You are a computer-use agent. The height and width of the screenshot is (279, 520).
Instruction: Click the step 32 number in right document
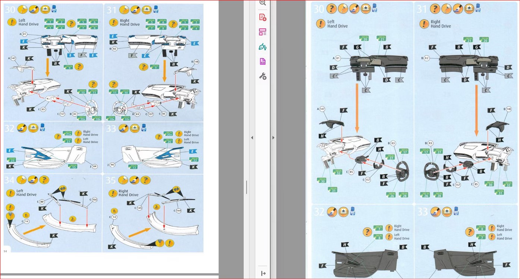319,212
